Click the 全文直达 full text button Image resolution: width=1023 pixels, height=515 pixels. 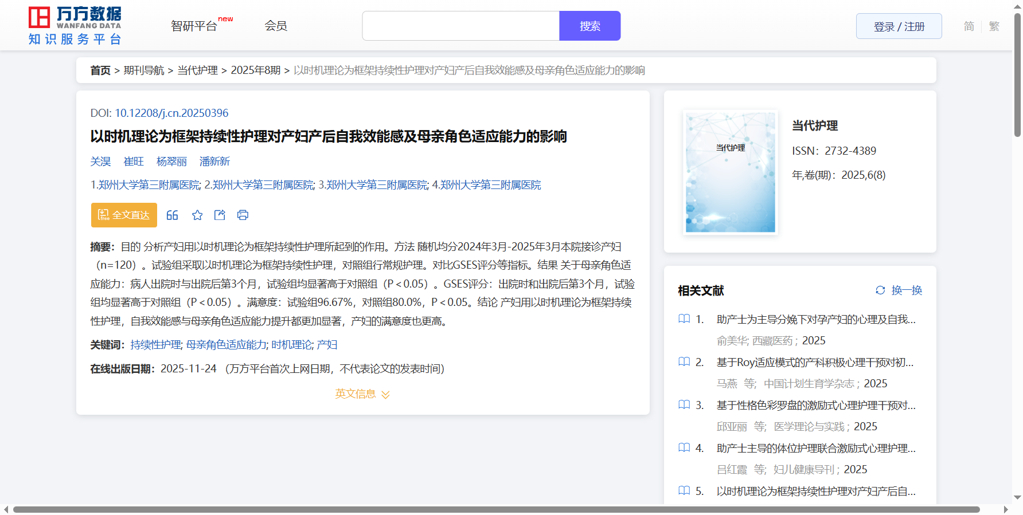pos(124,215)
